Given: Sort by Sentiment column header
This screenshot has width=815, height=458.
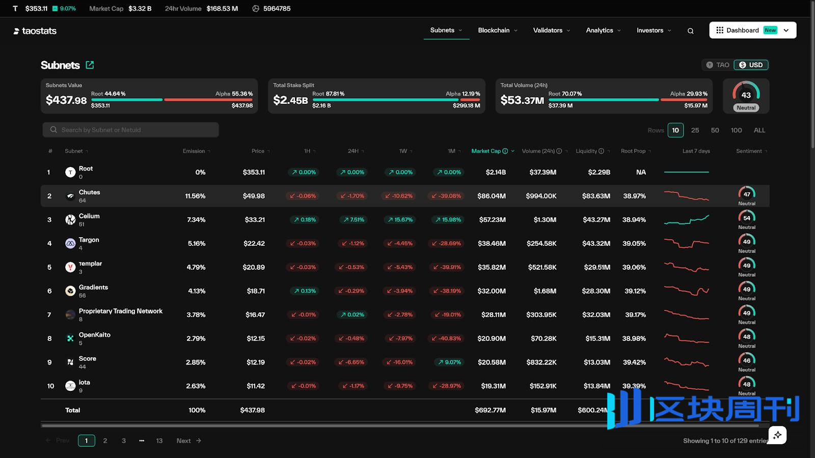Looking at the screenshot, I should point(752,151).
